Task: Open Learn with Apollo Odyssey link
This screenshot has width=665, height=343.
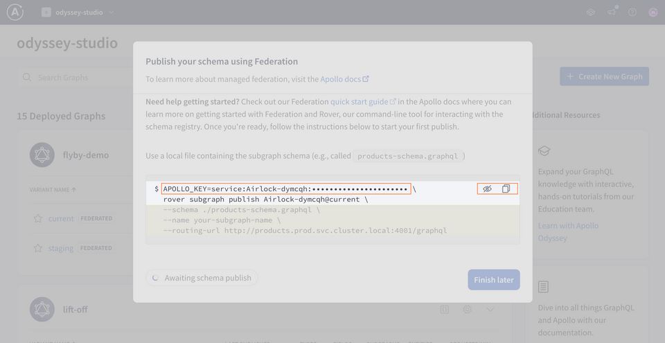Action: (x=568, y=231)
